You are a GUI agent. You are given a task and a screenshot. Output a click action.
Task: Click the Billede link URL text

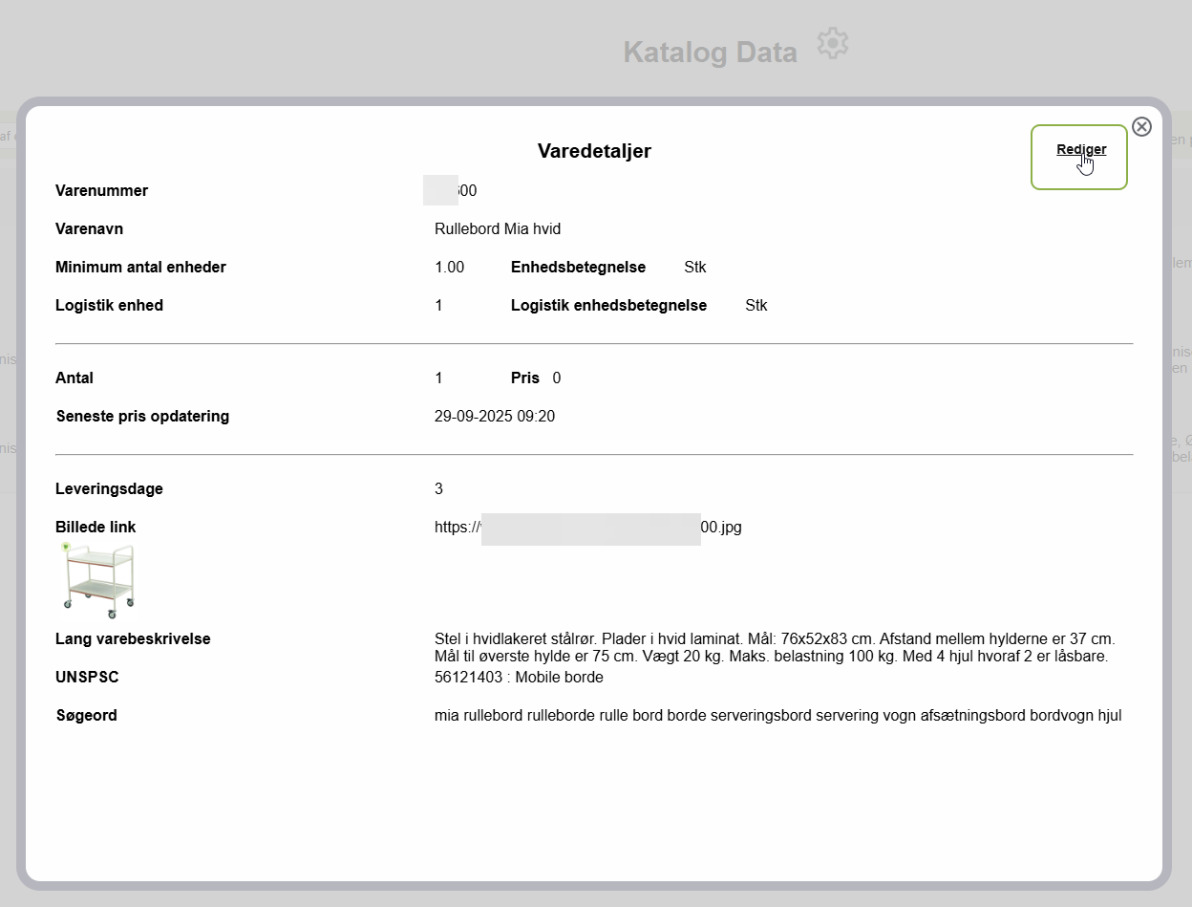[x=588, y=527]
